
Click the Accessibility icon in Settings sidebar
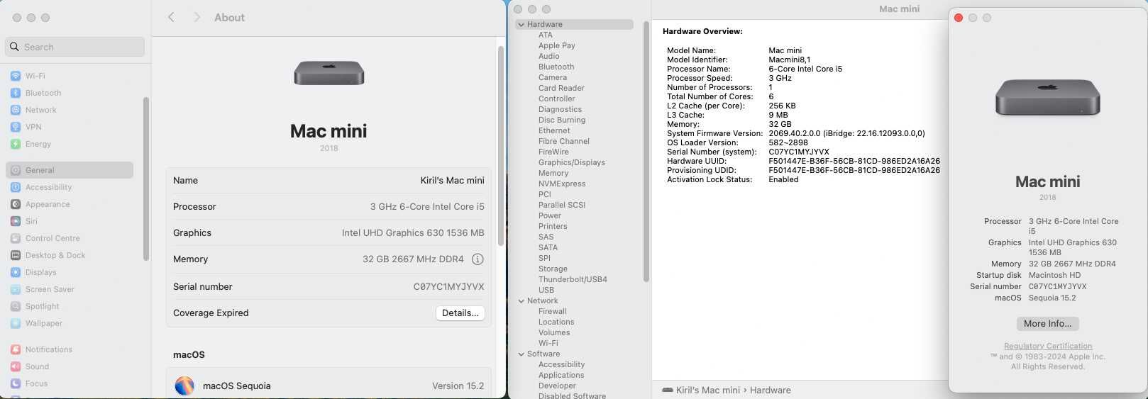click(16, 187)
